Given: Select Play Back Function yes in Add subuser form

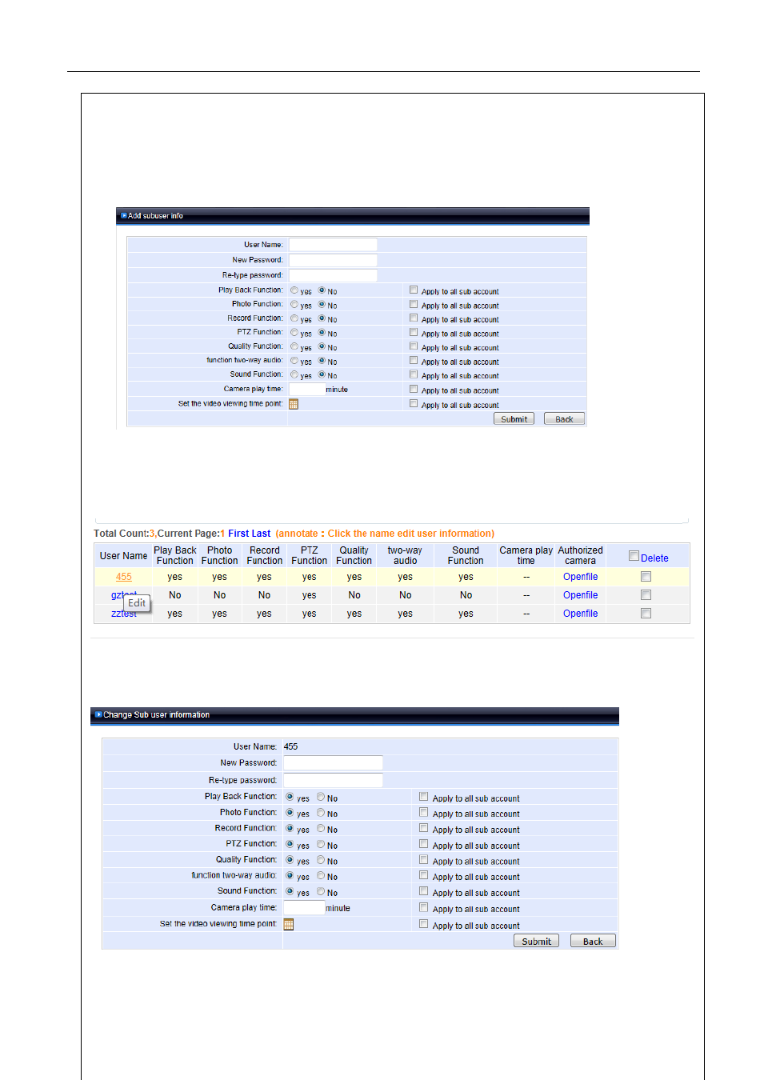Looking at the screenshot, I should pyautogui.click(x=294, y=290).
